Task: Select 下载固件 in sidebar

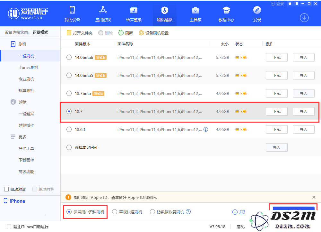Action: [26, 160]
